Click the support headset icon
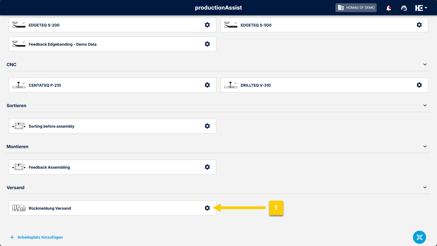Screen dimensions: 437x246 (x=404, y=8)
